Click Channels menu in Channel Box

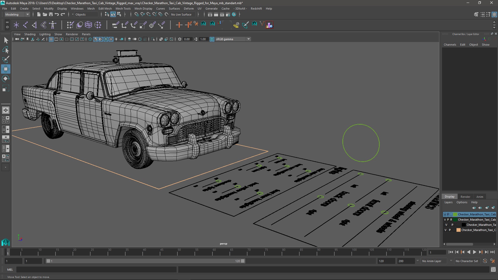[x=450, y=45]
